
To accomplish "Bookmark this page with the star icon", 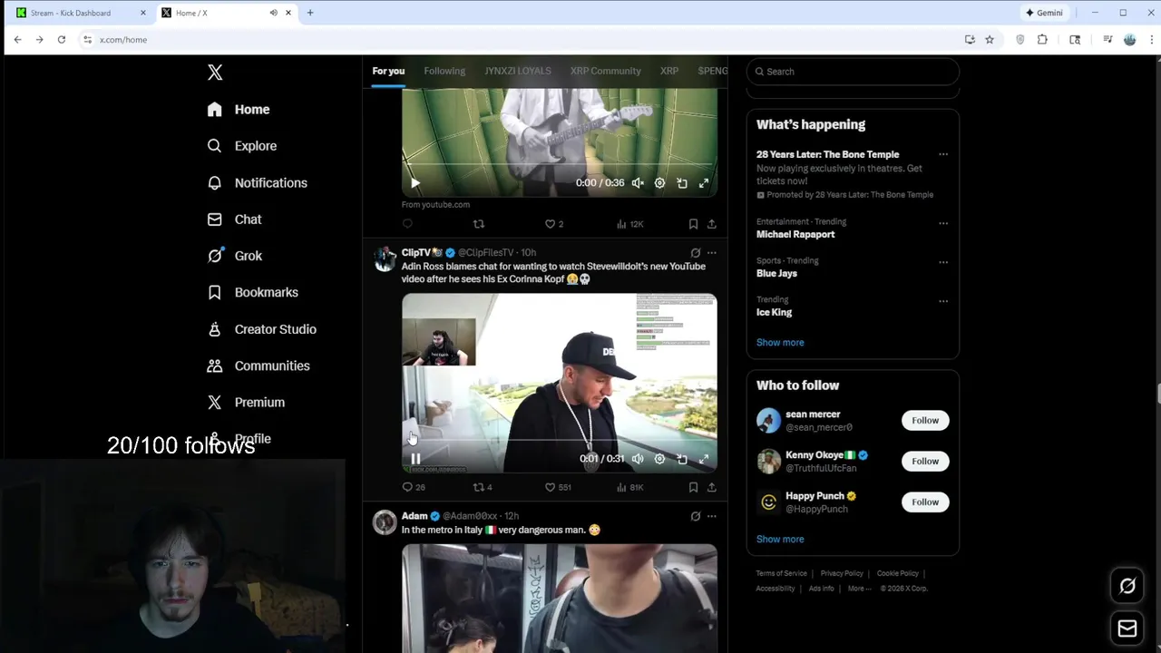I will (990, 40).
